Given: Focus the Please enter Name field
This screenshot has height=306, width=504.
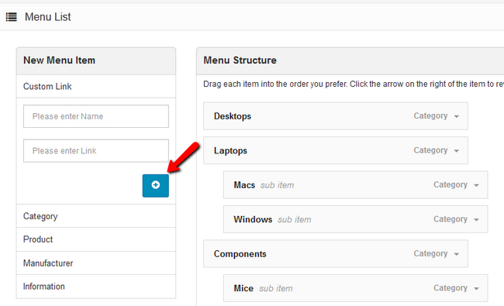Looking at the screenshot, I should (x=96, y=116).
